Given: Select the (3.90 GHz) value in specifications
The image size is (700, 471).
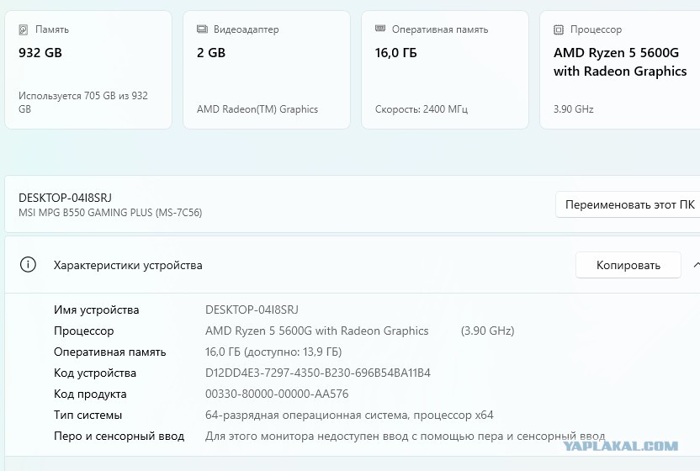Looking at the screenshot, I should click(487, 331).
